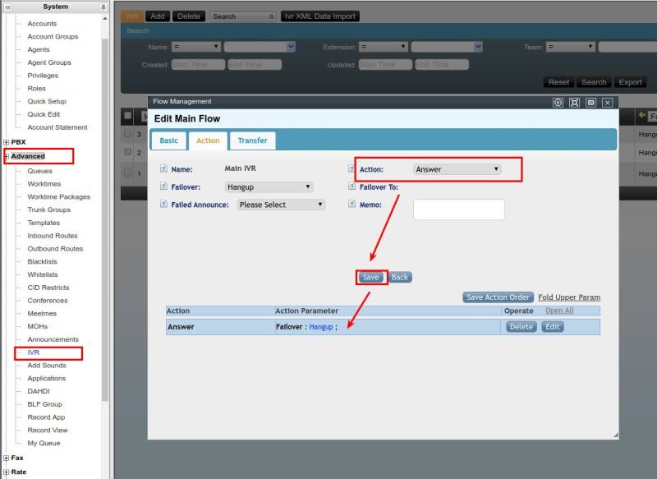Switch to the Basic tab
Image resolution: width=657 pixels, height=479 pixels.
tap(168, 140)
